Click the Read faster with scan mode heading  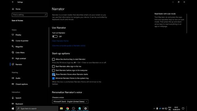(165, 14)
